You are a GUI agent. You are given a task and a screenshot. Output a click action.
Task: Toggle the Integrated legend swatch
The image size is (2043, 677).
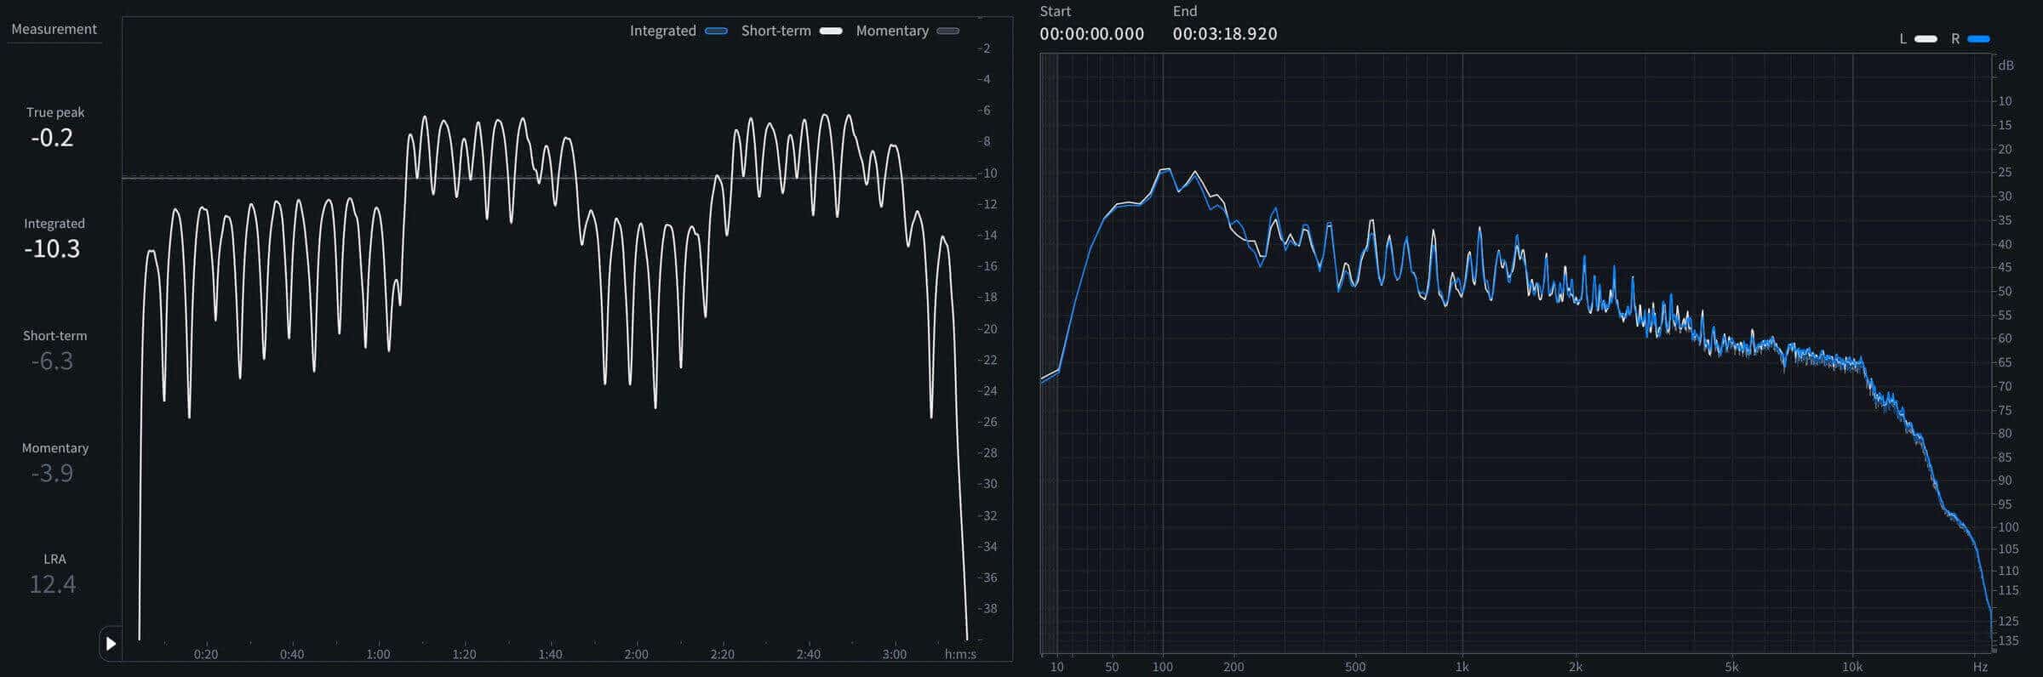(717, 31)
